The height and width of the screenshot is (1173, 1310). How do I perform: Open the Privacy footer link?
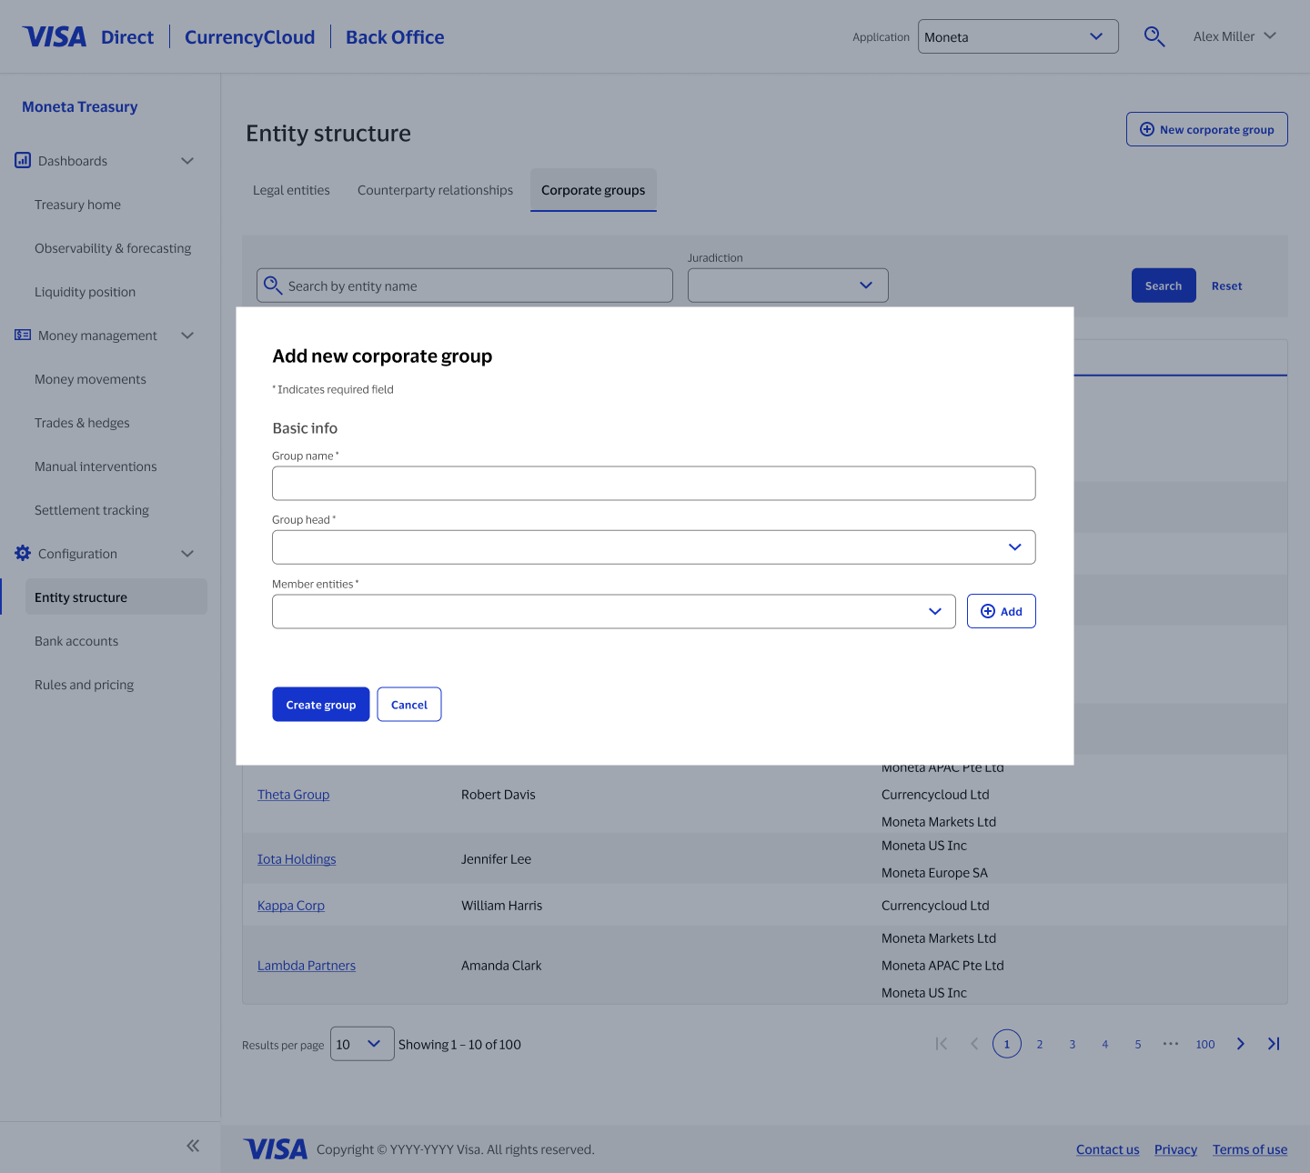(x=1175, y=1149)
